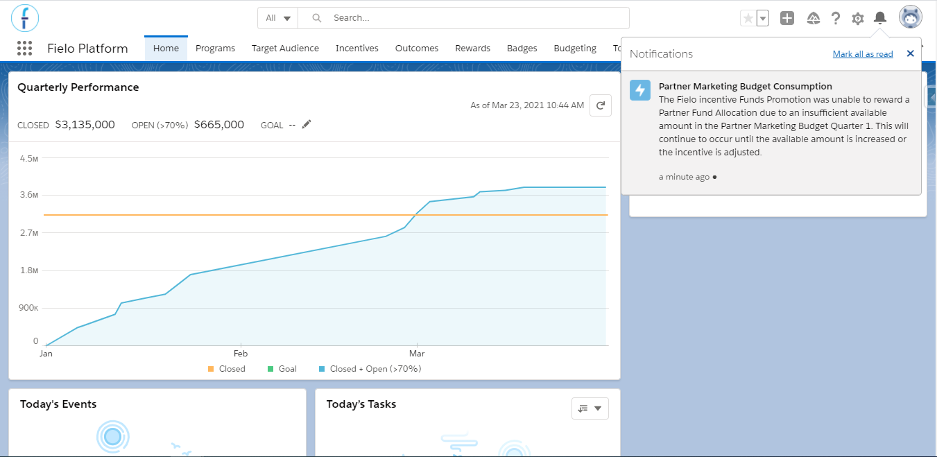Edit the Goal with pencil icon
Image resolution: width=937 pixels, height=457 pixels.
[307, 124]
